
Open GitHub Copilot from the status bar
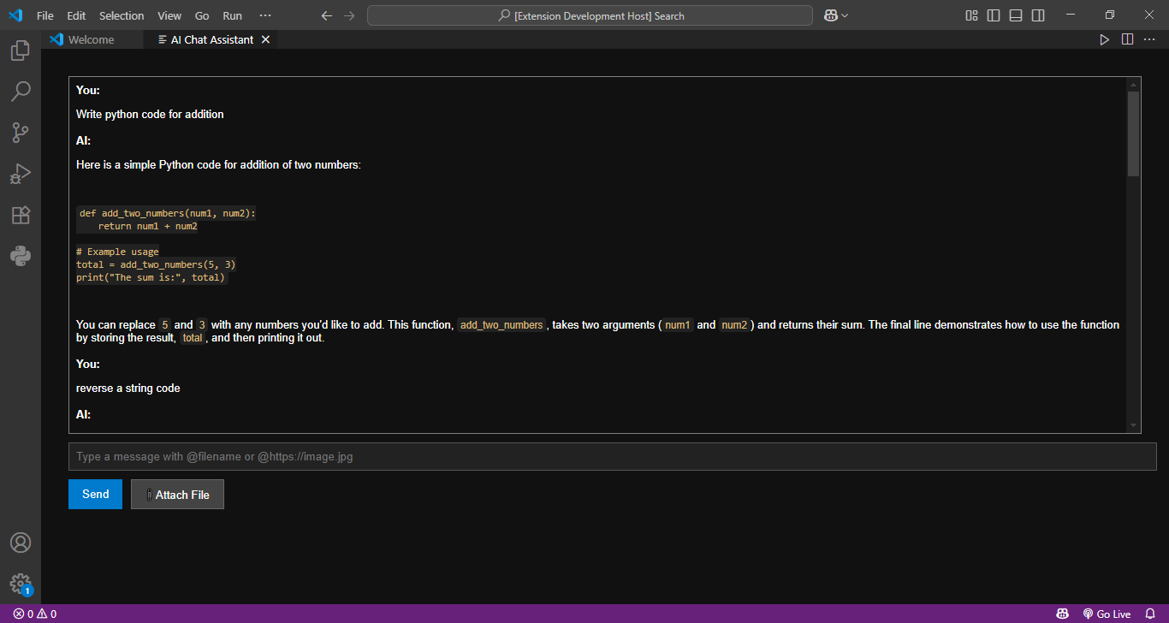click(x=1062, y=614)
